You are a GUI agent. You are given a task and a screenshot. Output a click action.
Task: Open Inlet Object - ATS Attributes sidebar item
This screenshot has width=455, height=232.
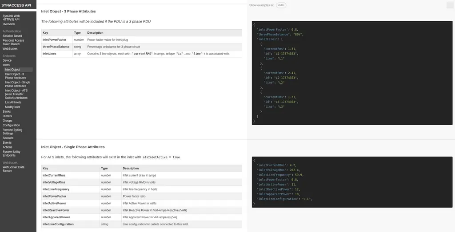pos(16,94)
